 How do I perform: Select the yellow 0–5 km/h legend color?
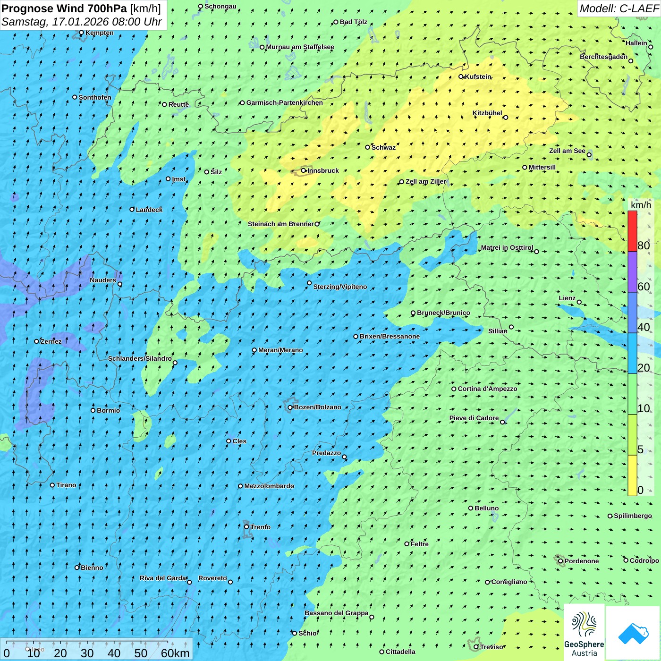[632, 475]
